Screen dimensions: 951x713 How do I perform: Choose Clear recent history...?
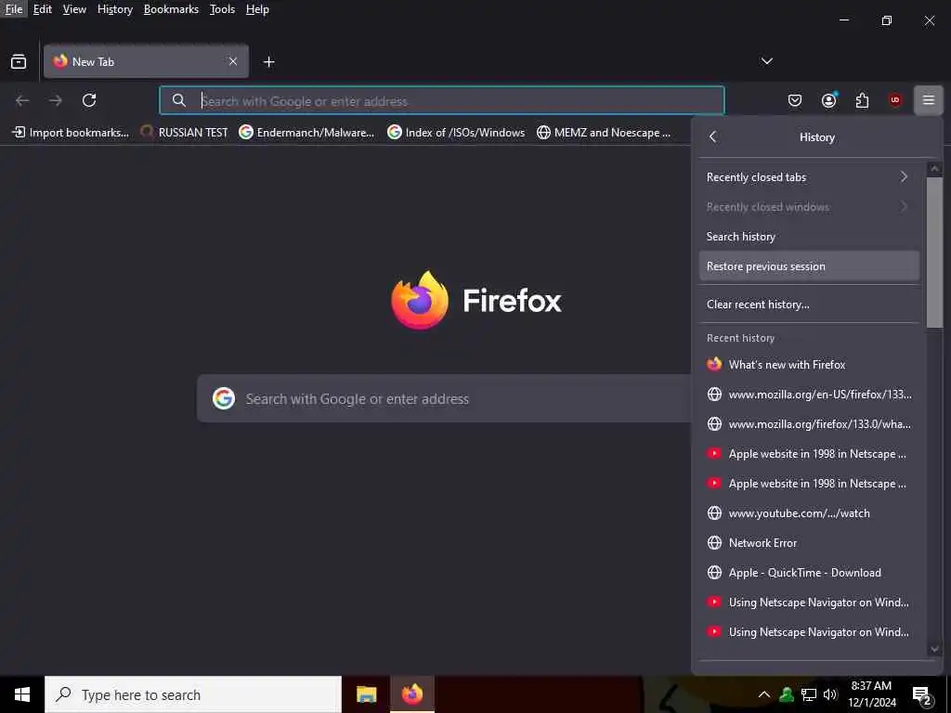pos(809,305)
